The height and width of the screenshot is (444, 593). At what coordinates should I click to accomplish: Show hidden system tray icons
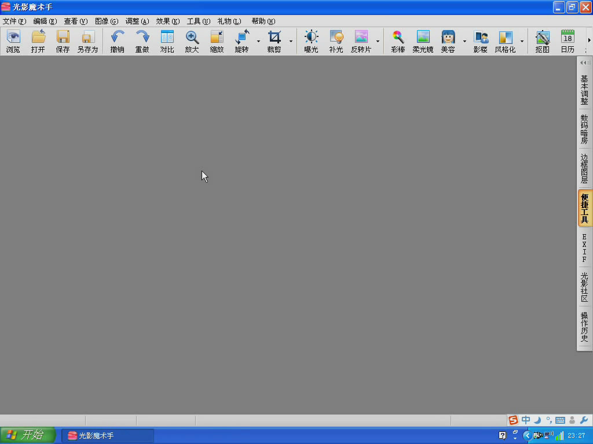pos(527,436)
